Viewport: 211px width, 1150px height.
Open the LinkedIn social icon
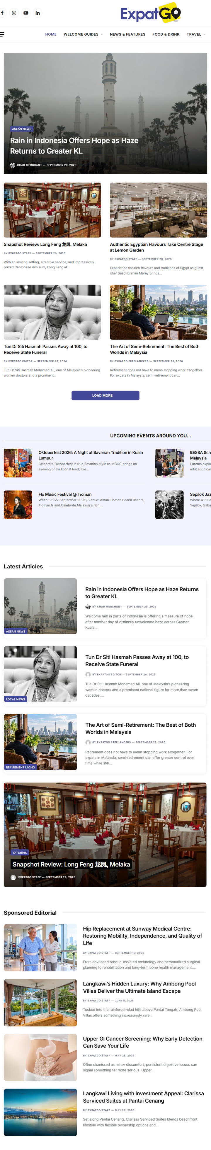38,13
